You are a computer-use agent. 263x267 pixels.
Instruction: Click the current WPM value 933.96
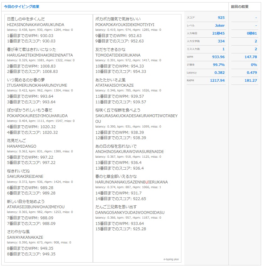tap(218, 57)
